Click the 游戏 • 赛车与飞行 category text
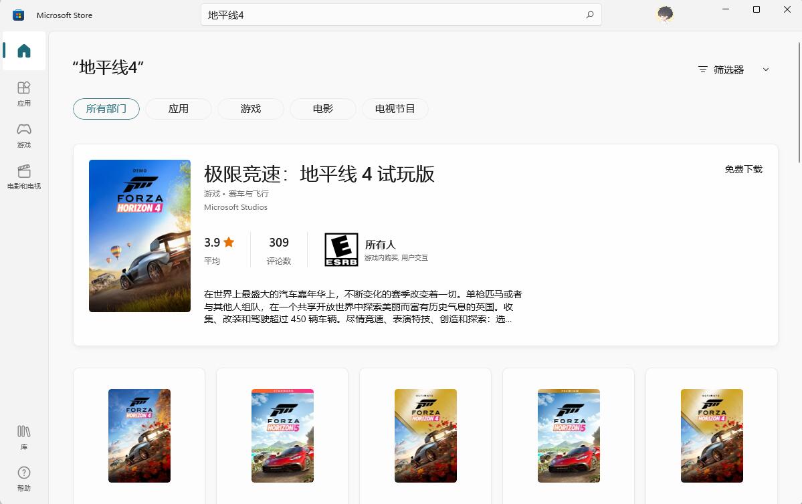The width and height of the screenshot is (802, 504). coord(236,194)
